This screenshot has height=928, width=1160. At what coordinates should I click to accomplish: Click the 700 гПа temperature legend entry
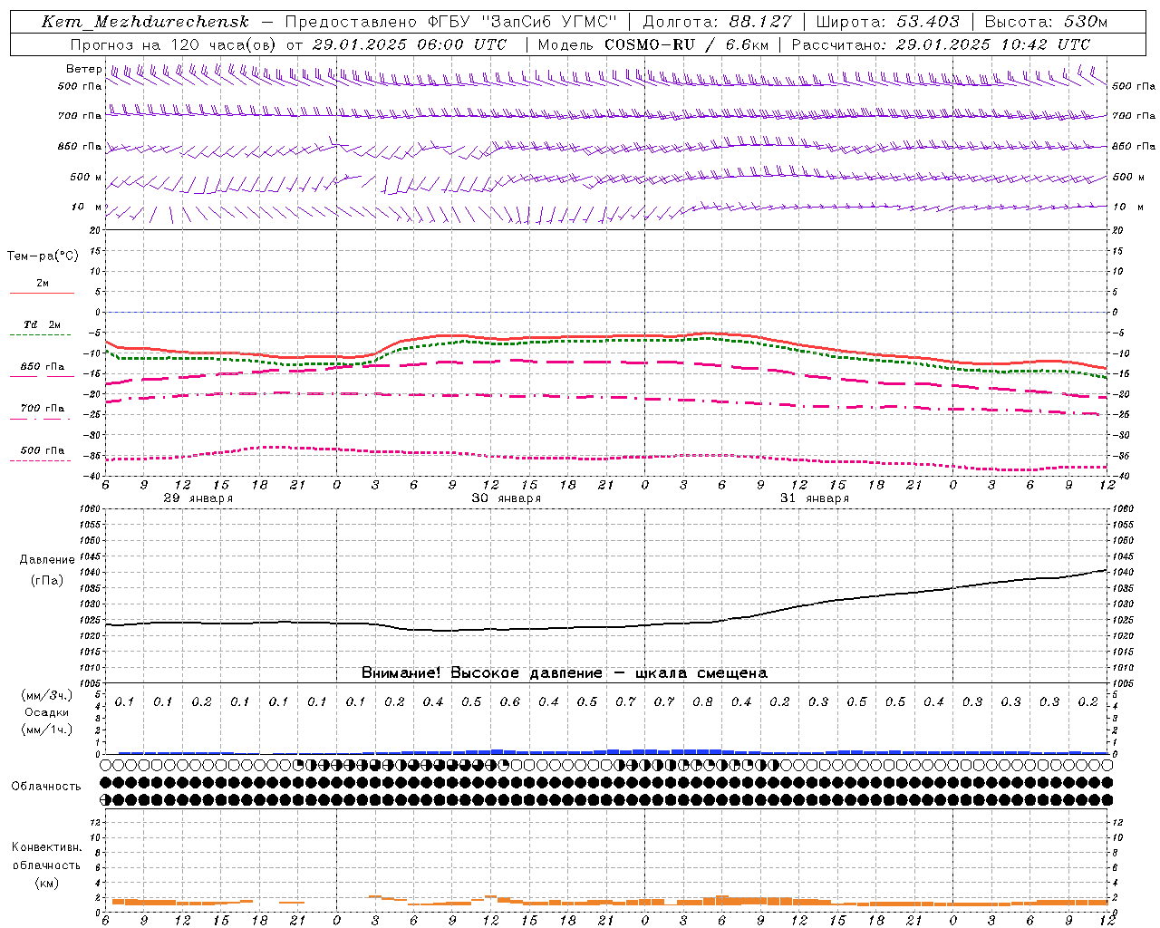pyautogui.click(x=42, y=409)
